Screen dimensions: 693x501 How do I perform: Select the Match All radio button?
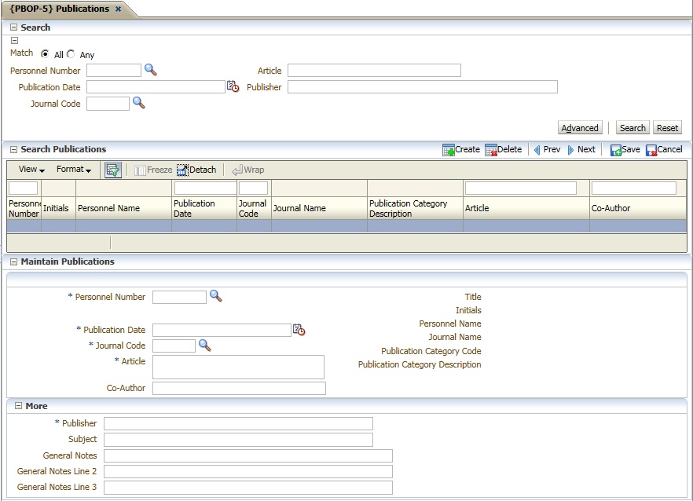pos(46,54)
